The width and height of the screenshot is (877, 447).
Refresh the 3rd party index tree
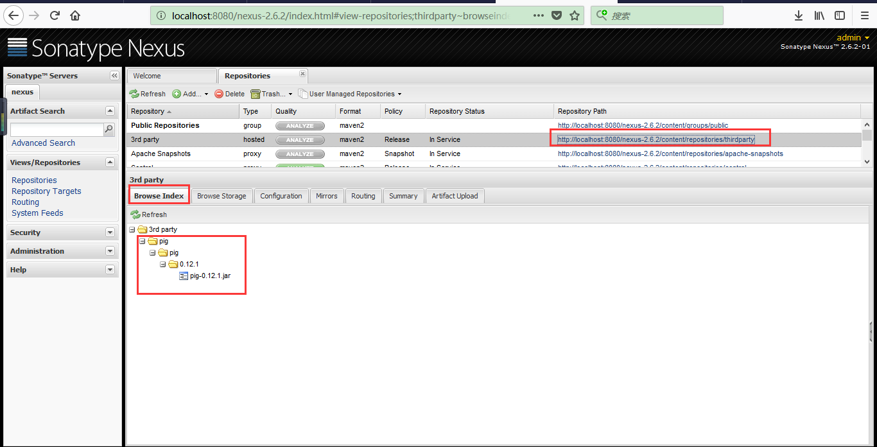(x=149, y=215)
